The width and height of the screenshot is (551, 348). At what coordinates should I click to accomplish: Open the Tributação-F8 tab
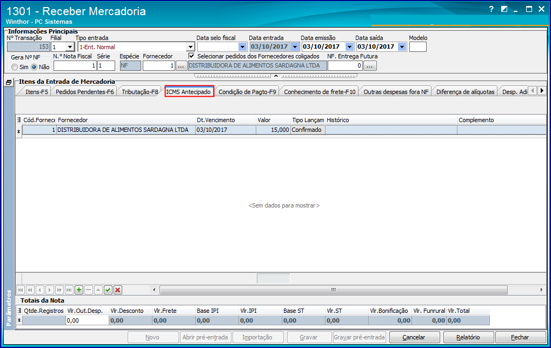click(140, 92)
